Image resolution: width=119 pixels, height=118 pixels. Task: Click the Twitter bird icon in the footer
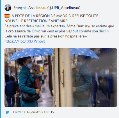pyautogui.click(x=7, y=112)
